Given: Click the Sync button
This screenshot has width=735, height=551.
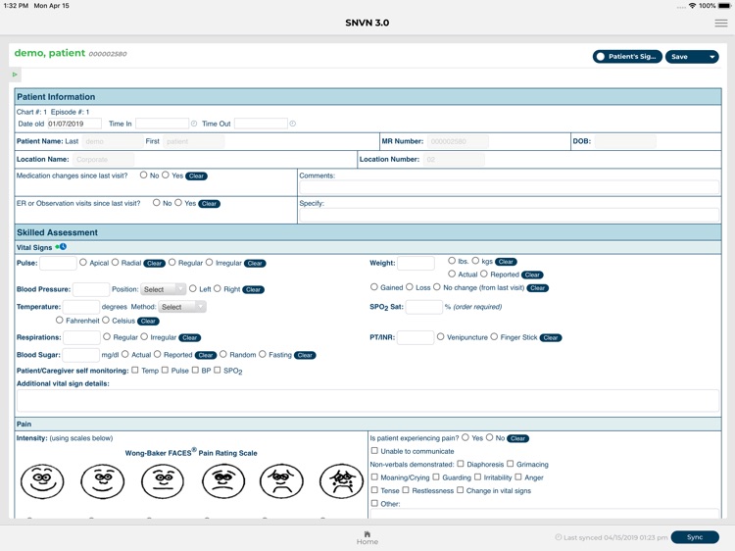Looking at the screenshot, I should [x=695, y=537].
